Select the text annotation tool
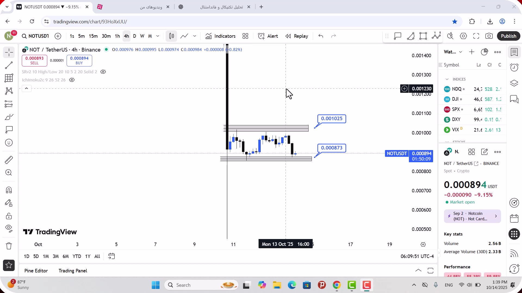Viewport: 522px width, 293px height. click(9, 130)
